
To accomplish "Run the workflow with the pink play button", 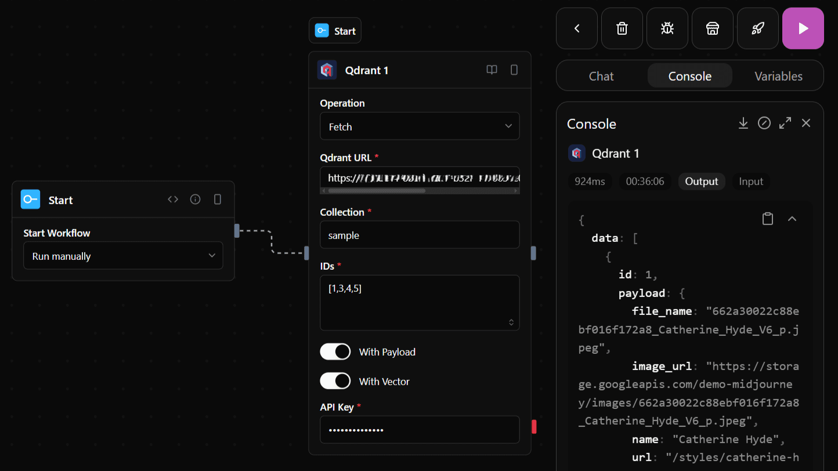I will 803,28.
